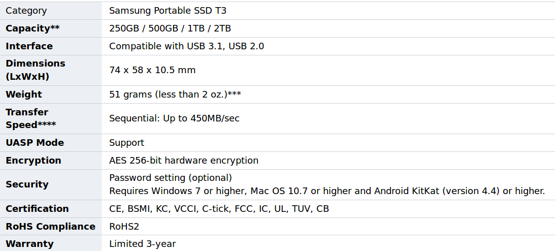Click the CE, BSMI, KC certification list
The width and height of the screenshot is (555, 251).
click(219, 209)
